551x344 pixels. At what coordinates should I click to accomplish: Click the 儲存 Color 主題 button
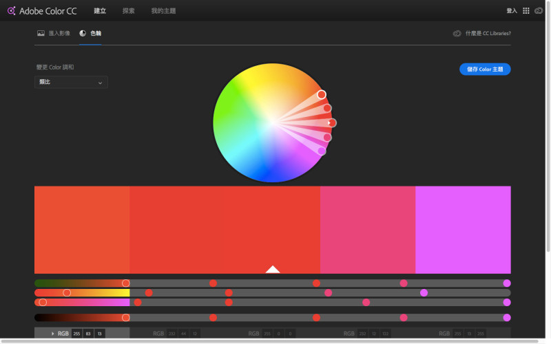click(485, 69)
